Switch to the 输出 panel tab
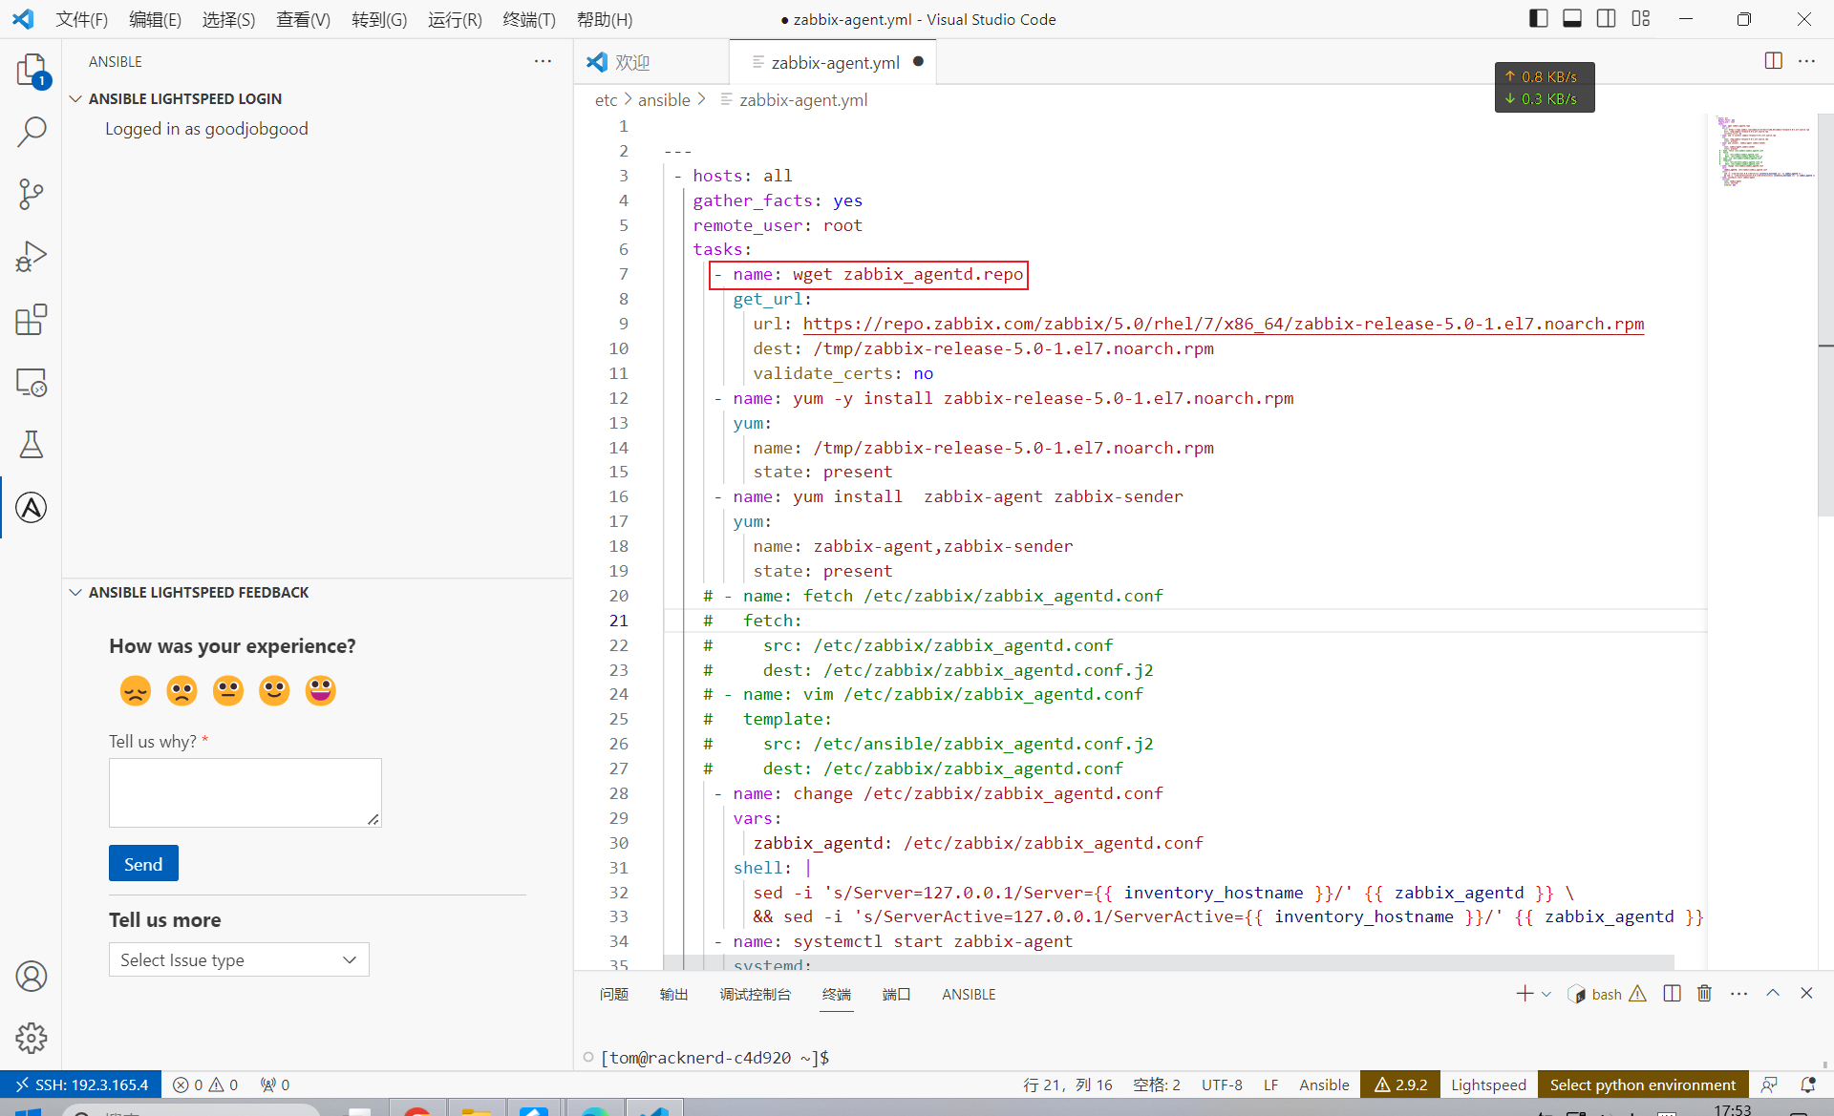The height and width of the screenshot is (1116, 1834). (673, 994)
